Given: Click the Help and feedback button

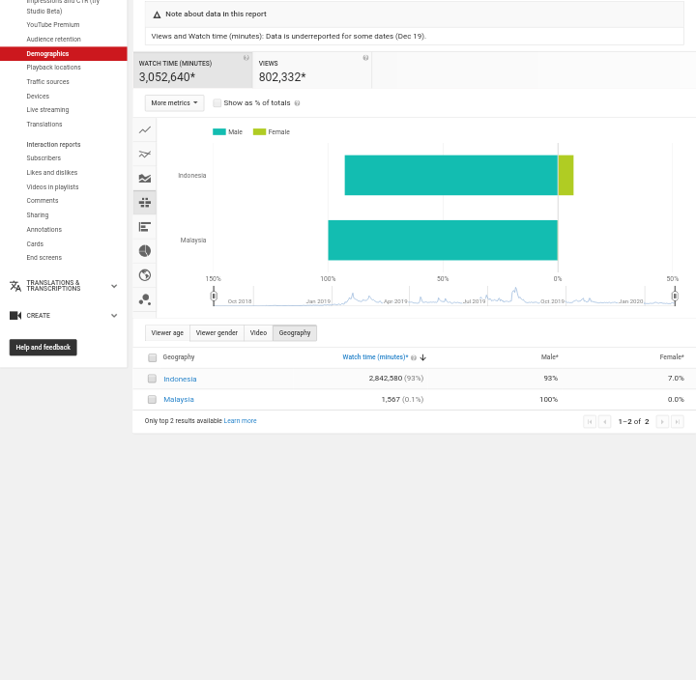Looking at the screenshot, I should tap(43, 347).
